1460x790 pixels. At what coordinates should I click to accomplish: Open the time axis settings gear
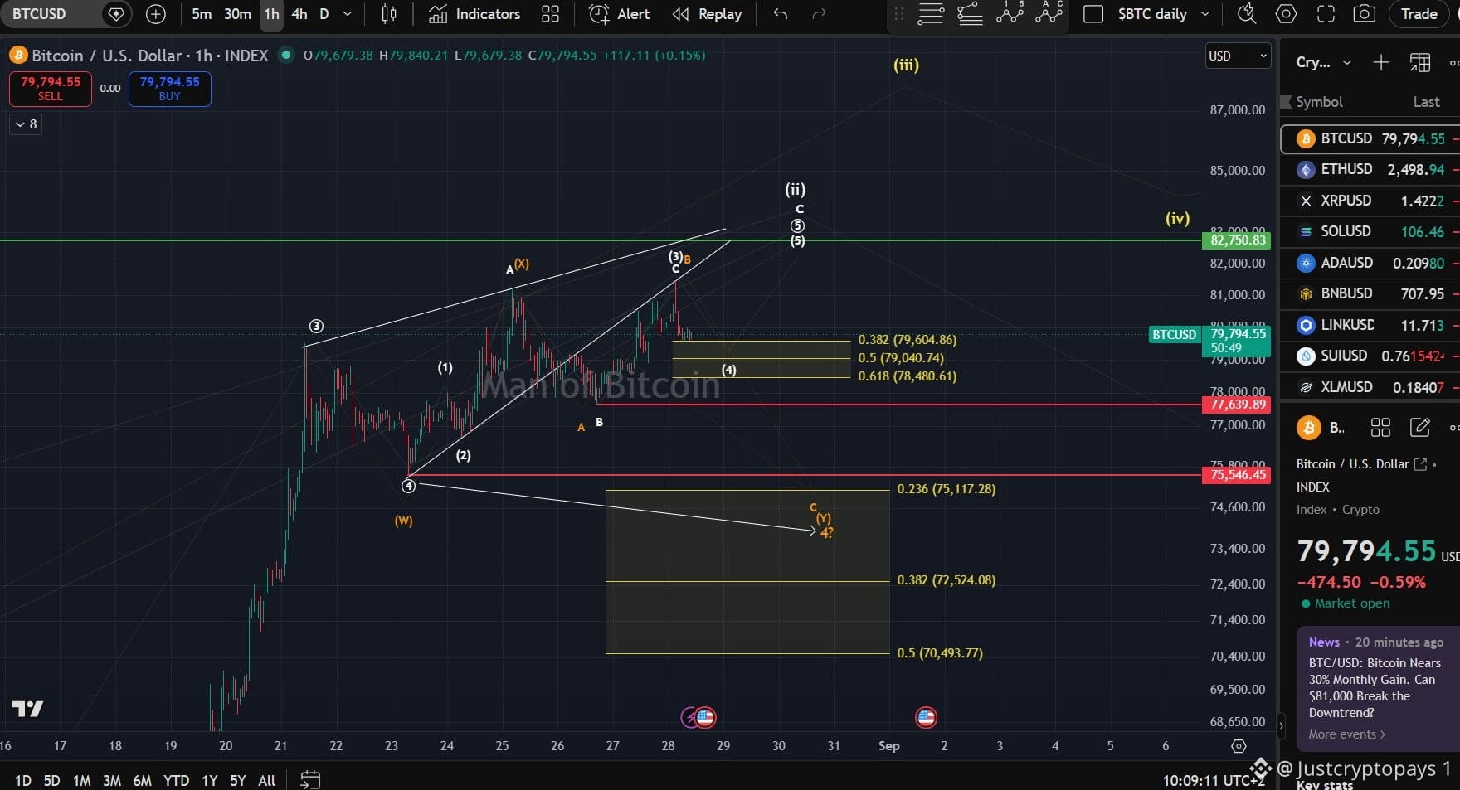tap(1239, 746)
